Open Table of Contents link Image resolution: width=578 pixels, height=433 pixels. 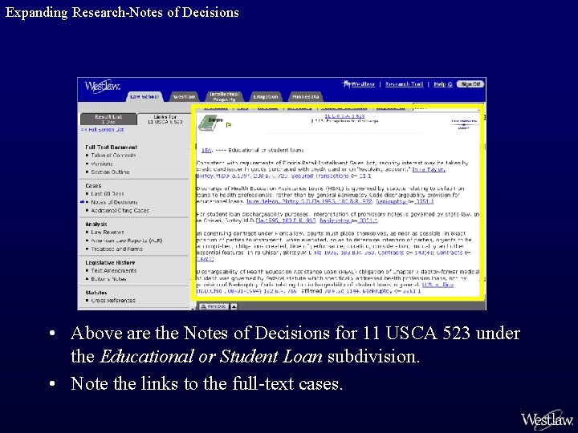pyautogui.click(x=113, y=156)
